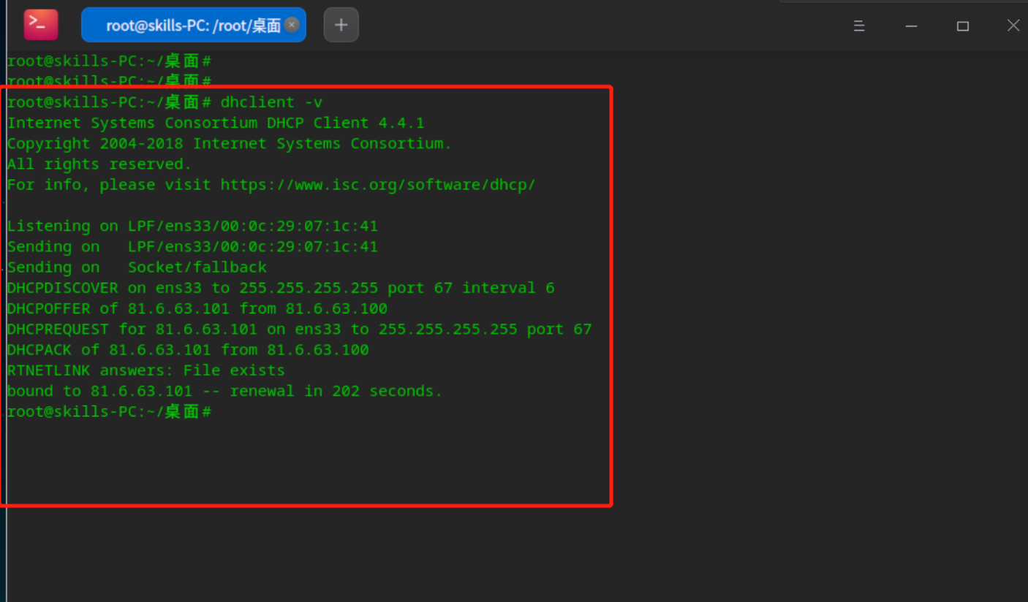Click the DHCPOFFER line

(x=197, y=308)
